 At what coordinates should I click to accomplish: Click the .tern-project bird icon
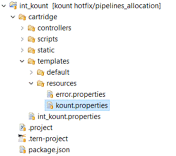(x=22, y=138)
